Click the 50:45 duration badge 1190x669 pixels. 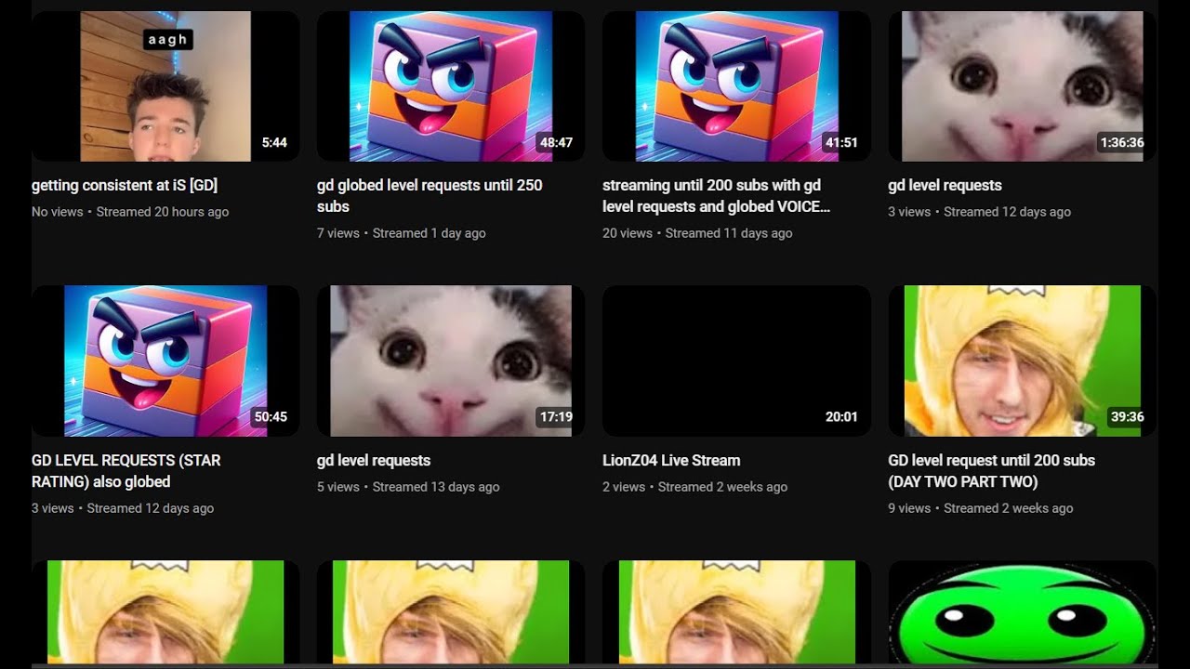click(271, 416)
